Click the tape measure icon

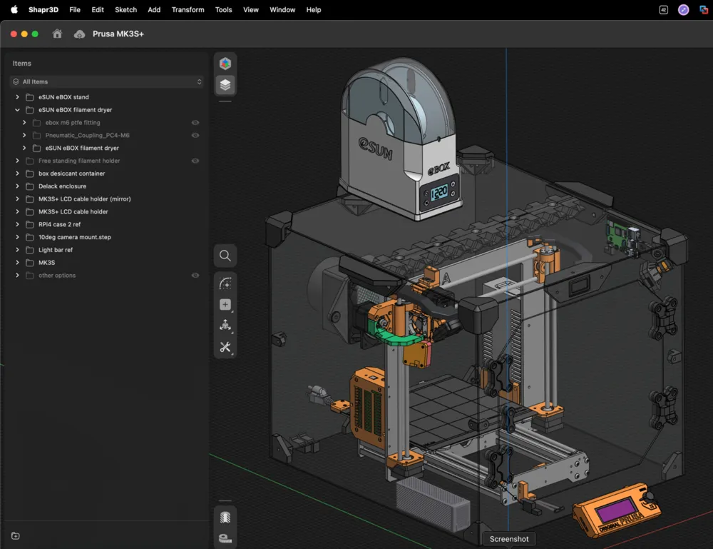[x=225, y=538]
